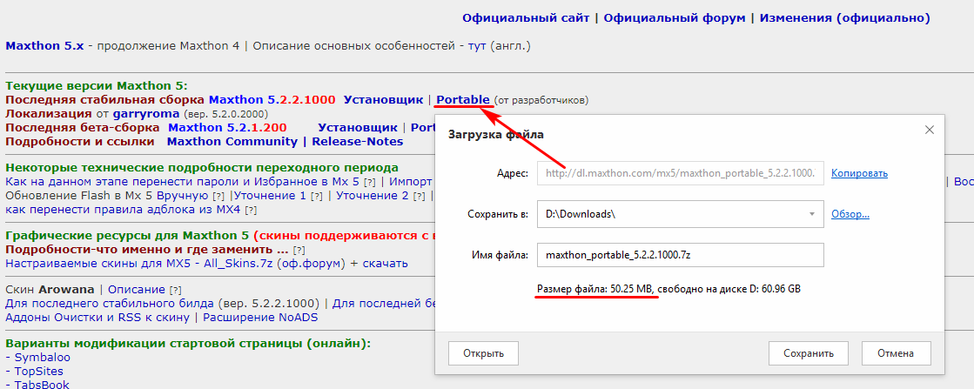Open the Maxthon 5.2.1.200 beta link

click(227, 127)
